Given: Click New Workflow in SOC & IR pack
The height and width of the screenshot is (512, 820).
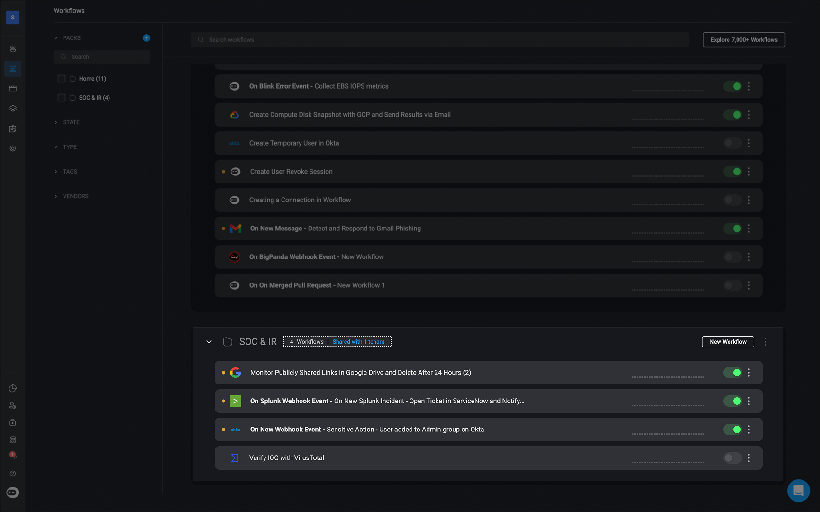Looking at the screenshot, I should [728, 342].
